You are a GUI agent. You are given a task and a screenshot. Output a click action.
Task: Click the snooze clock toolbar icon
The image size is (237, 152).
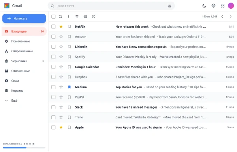click(94, 17)
